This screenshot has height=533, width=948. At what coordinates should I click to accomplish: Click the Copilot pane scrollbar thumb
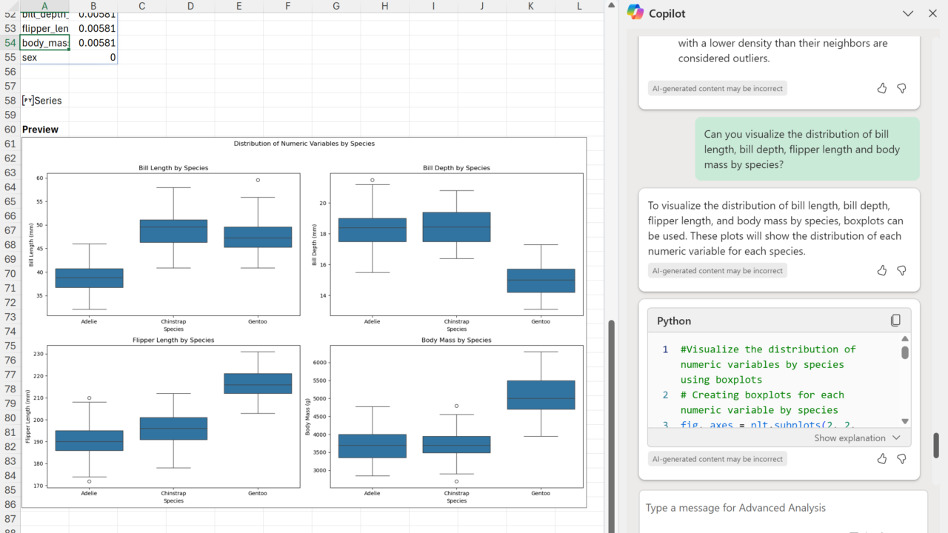click(x=935, y=445)
